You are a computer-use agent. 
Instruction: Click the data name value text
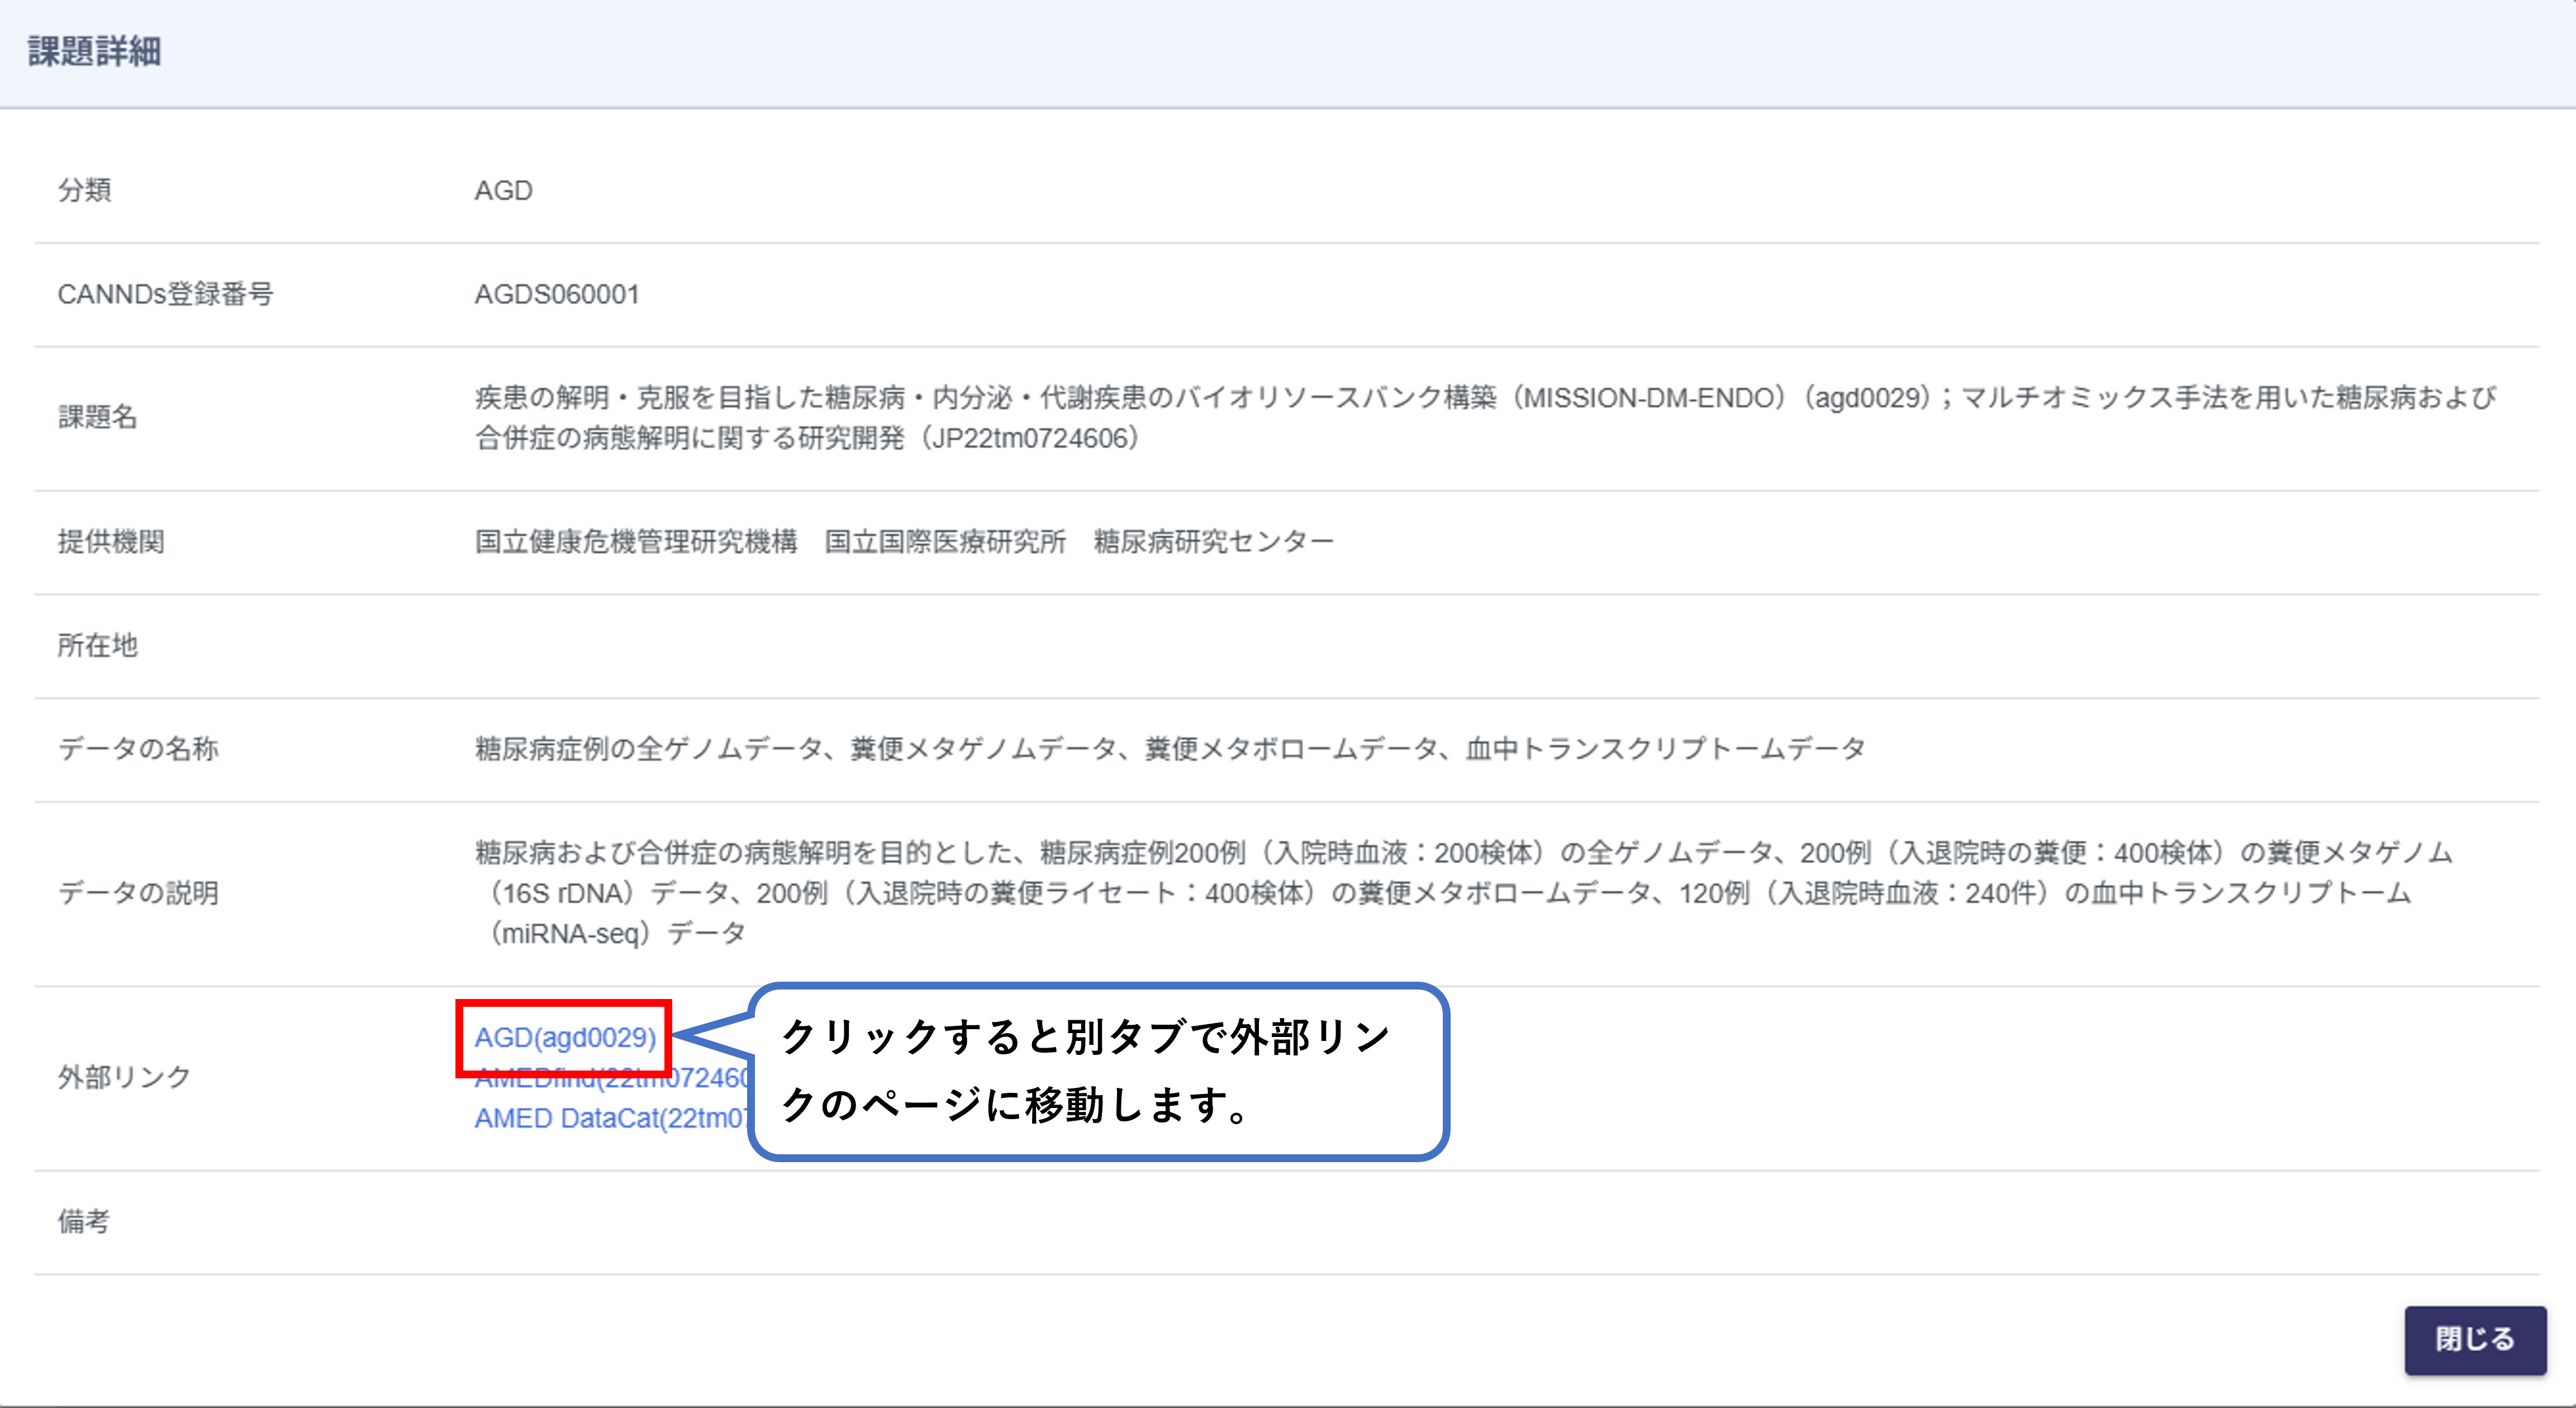1170,748
